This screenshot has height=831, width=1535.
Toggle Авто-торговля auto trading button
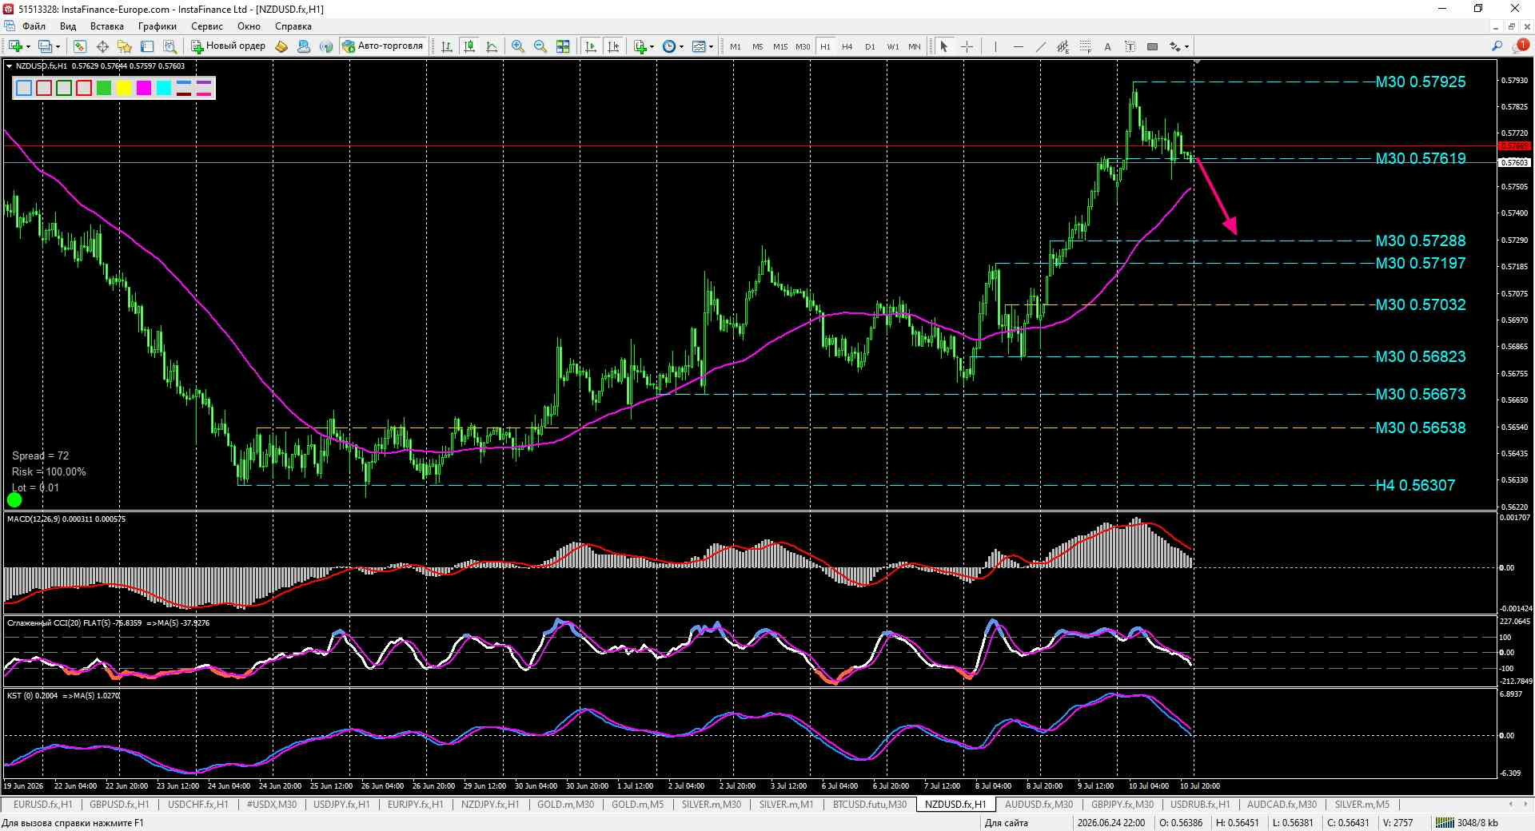(x=383, y=46)
